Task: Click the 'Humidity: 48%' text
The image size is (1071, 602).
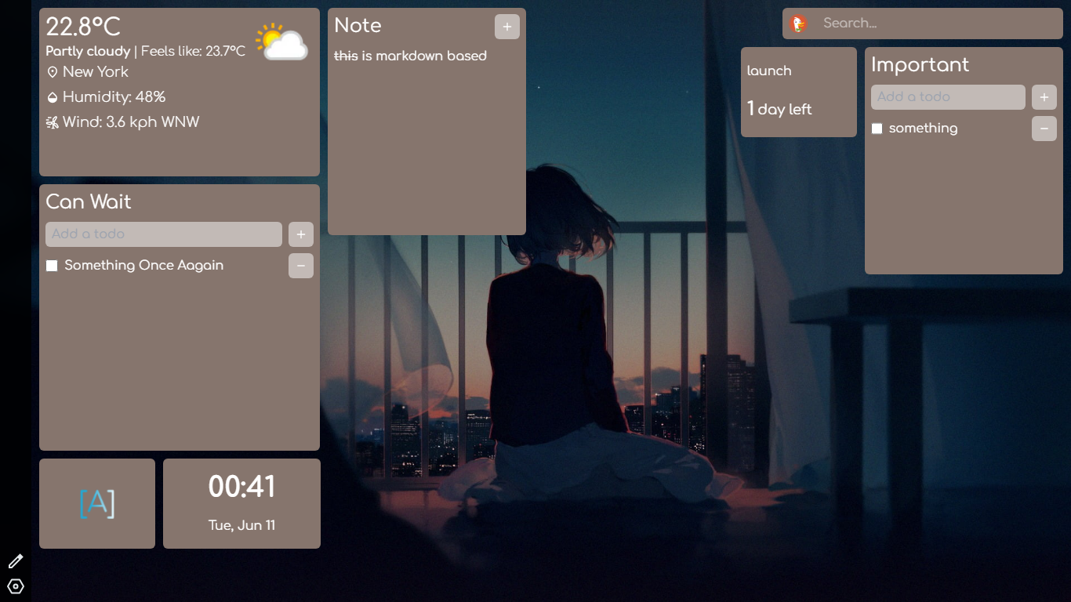Action: [114, 97]
